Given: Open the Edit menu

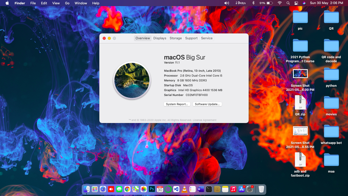Looking at the screenshot, I should 44,3.
